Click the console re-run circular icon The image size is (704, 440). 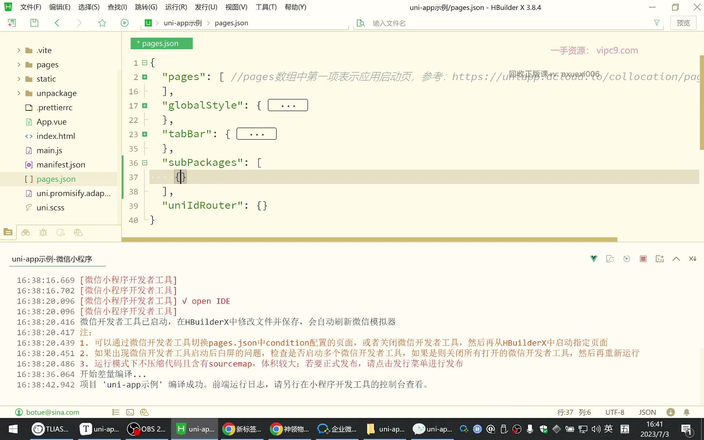[x=627, y=259]
